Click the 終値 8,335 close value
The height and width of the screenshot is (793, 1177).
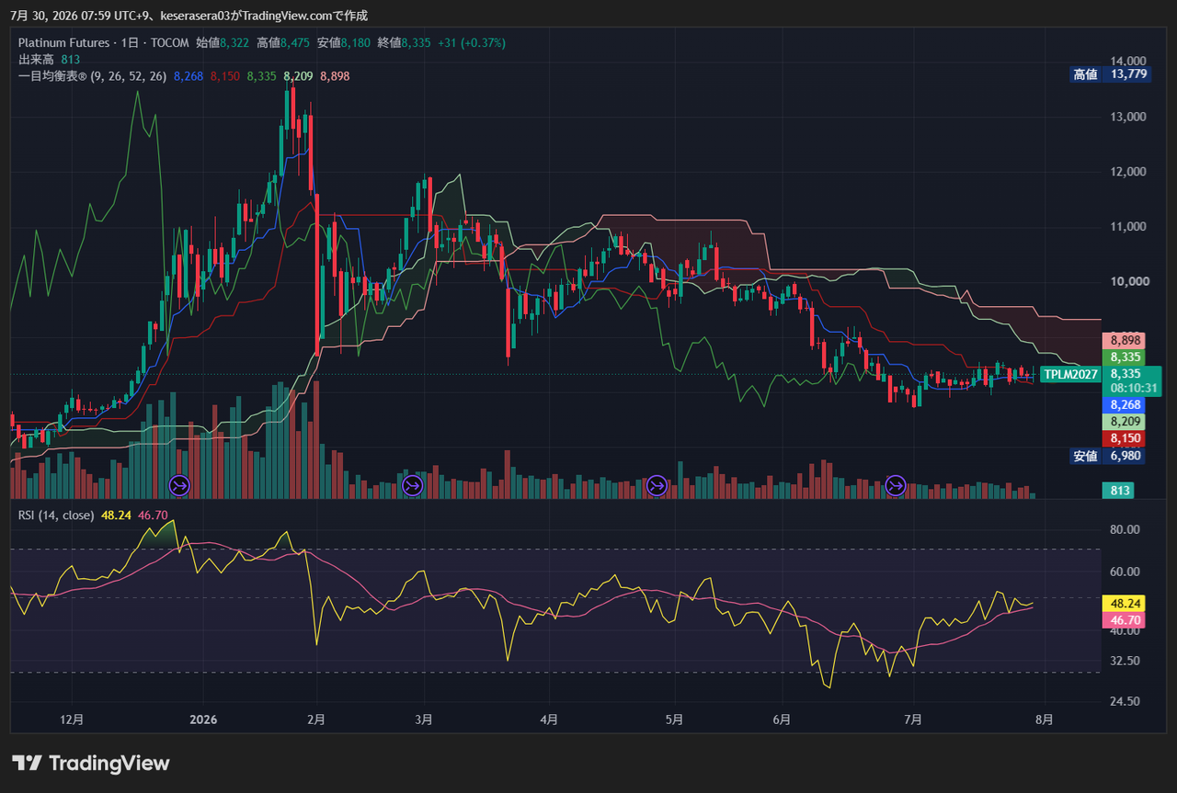[x=403, y=43]
